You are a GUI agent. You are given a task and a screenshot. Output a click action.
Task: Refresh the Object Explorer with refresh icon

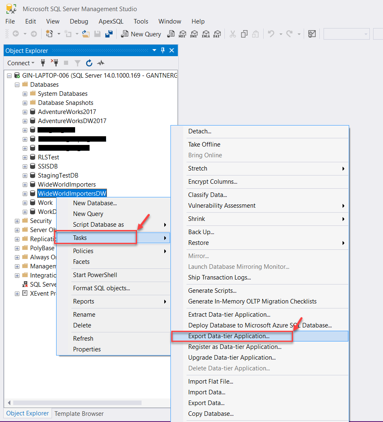tap(89, 63)
